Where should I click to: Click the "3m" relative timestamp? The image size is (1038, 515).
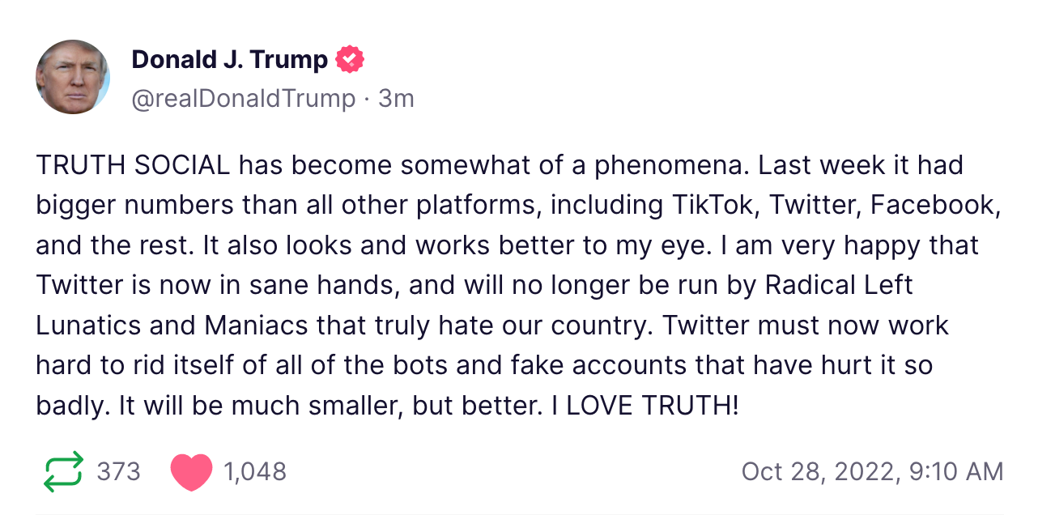click(396, 99)
